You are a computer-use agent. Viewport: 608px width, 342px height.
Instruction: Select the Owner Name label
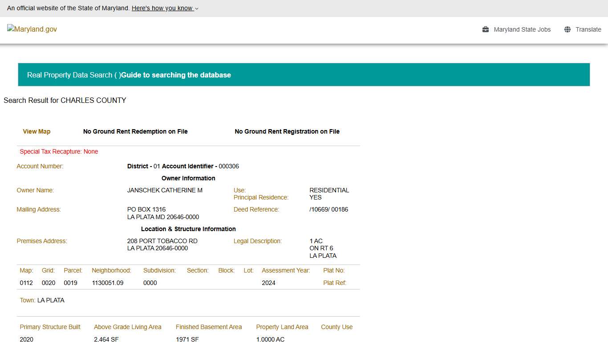point(35,190)
